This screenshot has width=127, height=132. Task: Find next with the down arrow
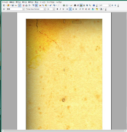point(112,5)
